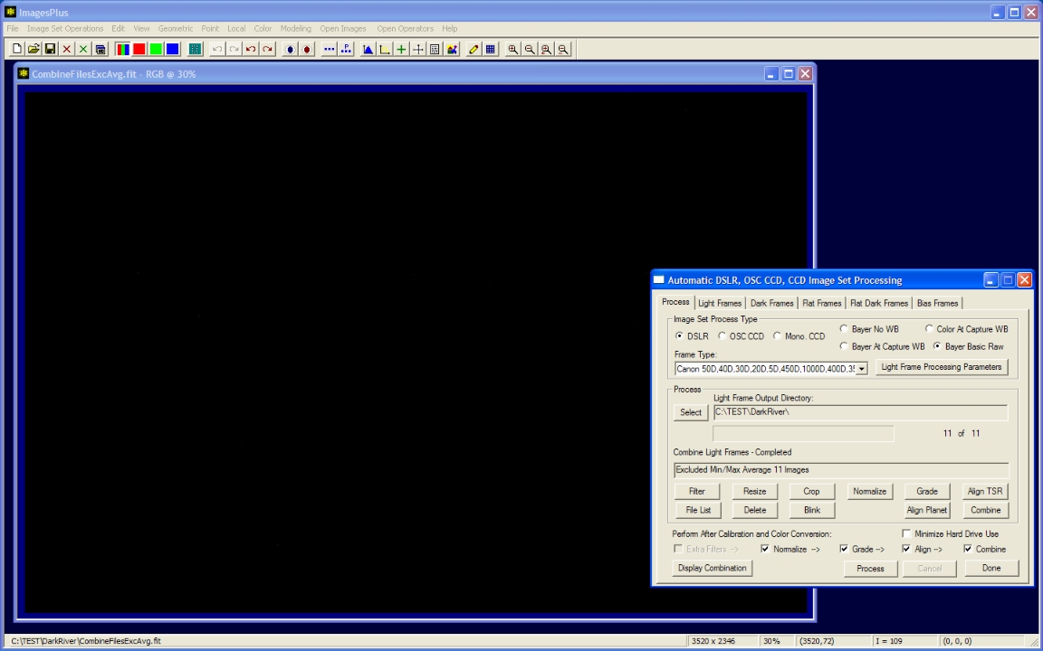Screen dimensions: 1043x651
Task: Click the Open folder toolbar icon
Action: point(33,49)
